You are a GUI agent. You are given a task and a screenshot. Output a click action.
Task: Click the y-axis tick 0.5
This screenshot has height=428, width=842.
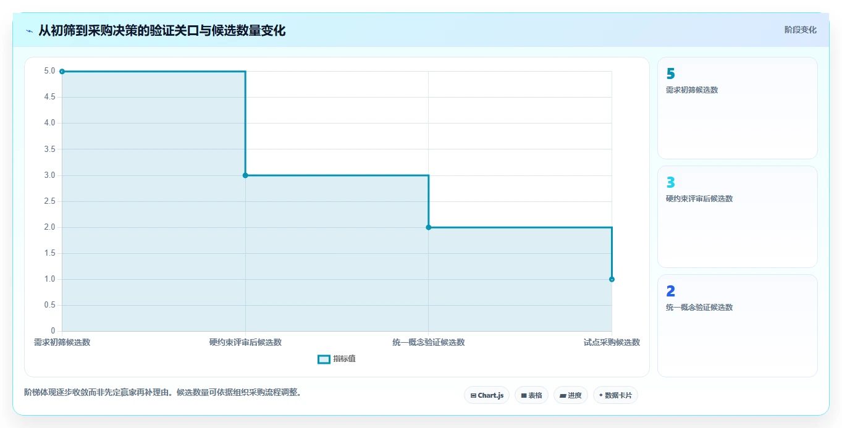(x=49, y=305)
